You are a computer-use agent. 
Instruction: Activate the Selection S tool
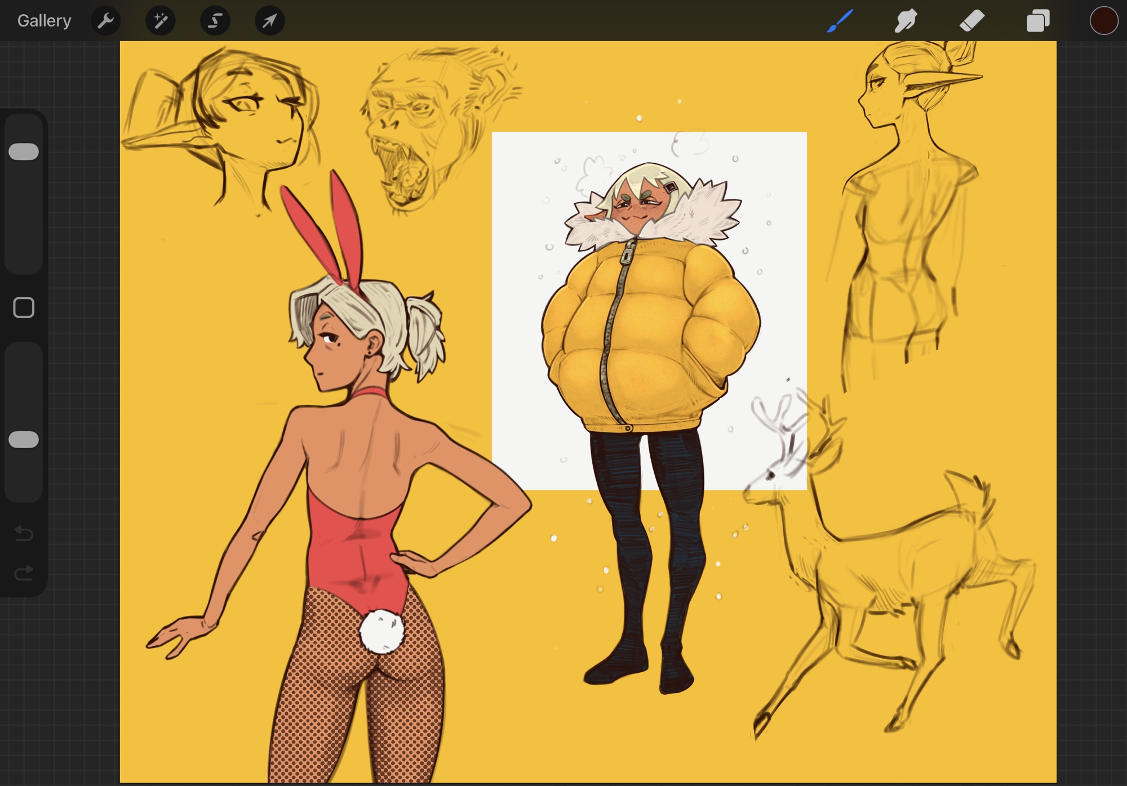(215, 21)
